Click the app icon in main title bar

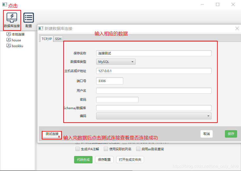pos(5,4)
